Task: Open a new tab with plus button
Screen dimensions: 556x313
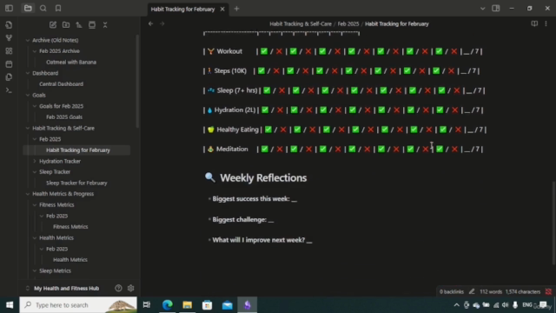Action: pyautogui.click(x=236, y=9)
